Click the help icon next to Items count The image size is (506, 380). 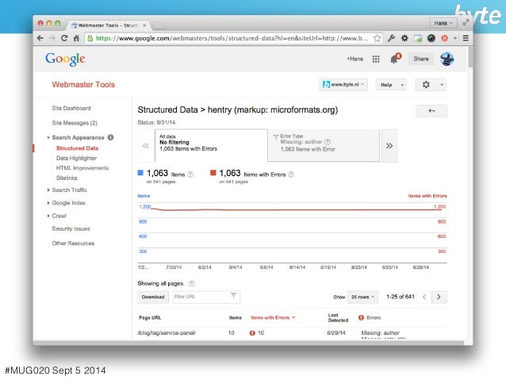tap(190, 175)
